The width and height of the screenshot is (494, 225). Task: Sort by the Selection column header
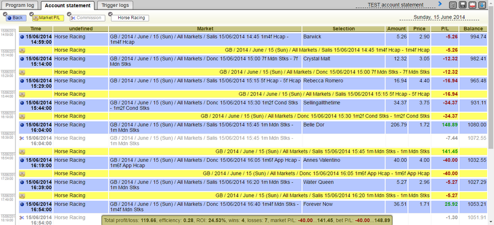343,28
